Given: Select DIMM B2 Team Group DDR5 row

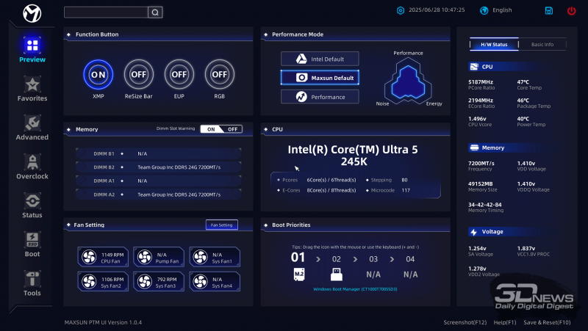Looking at the screenshot, I should 158,167.
